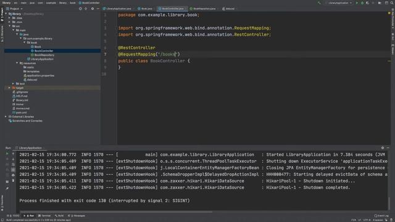
Task: Open Terminal tool window
Action: 44,216
